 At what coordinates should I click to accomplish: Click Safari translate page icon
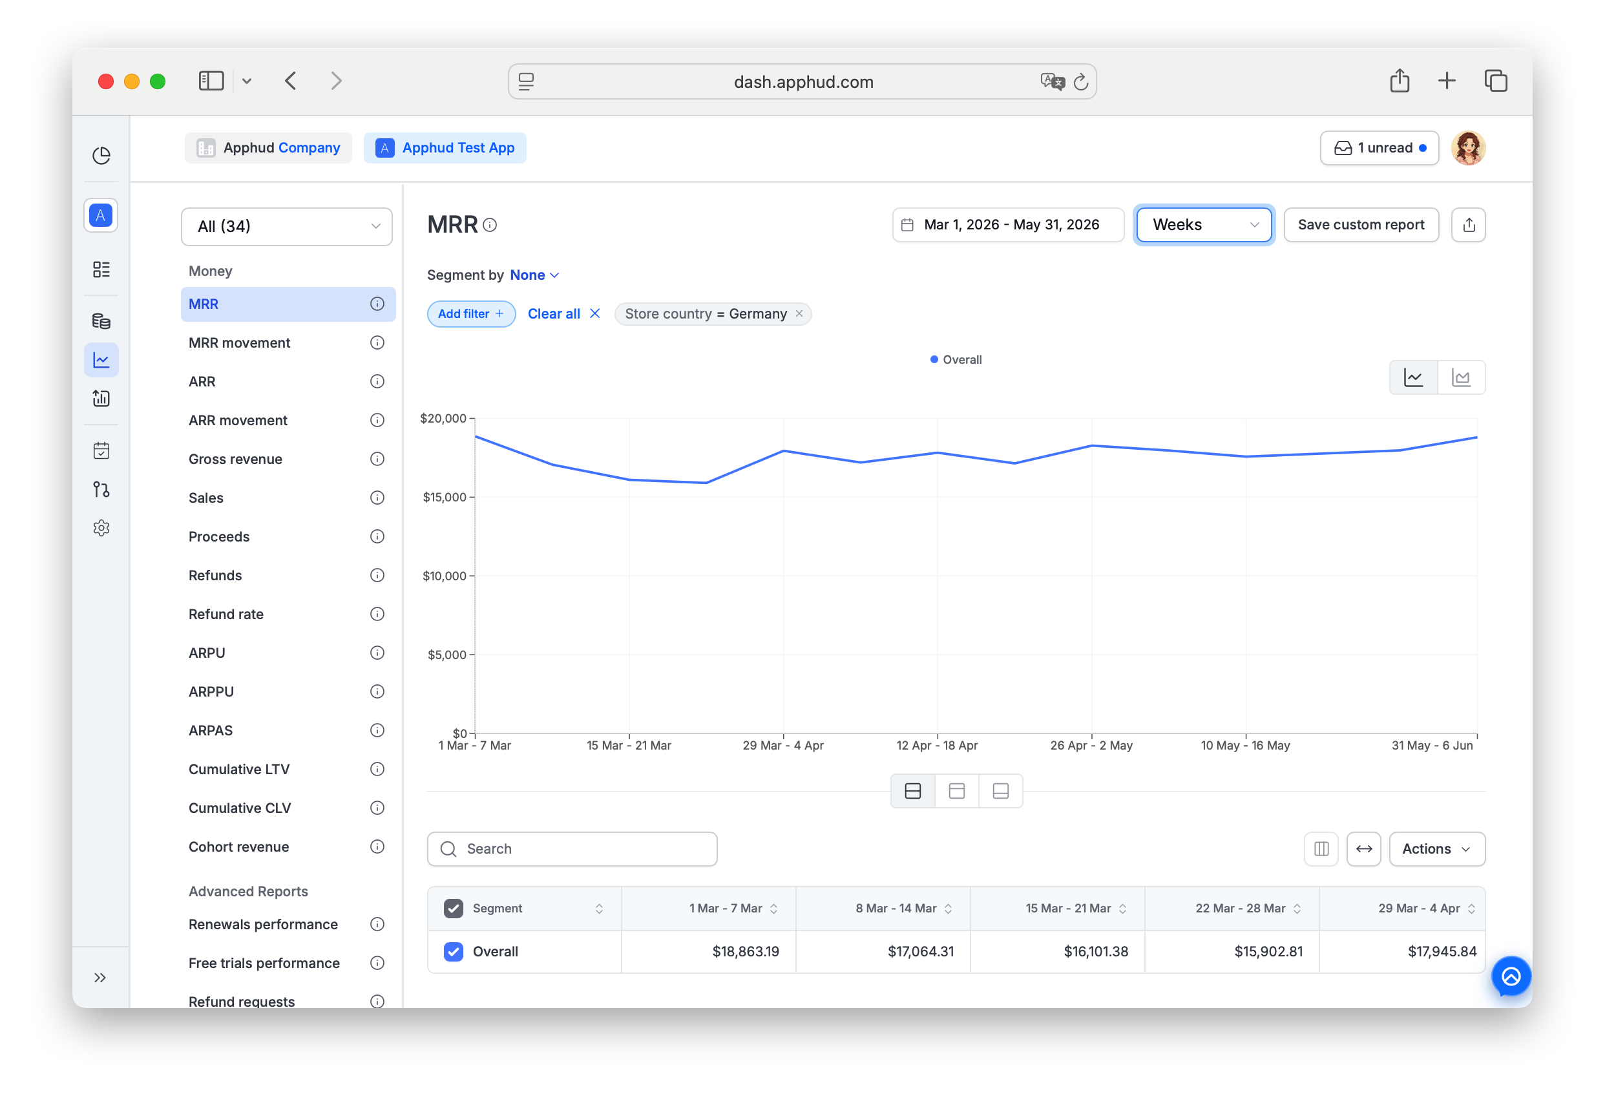[1052, 81]
